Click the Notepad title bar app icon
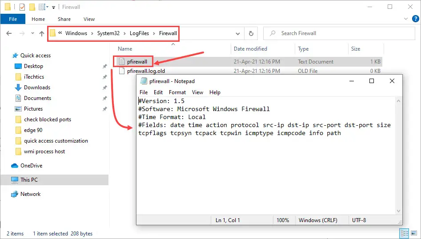Image resolution: width=421 pixels, height=239 pixels. pos(144,81)
